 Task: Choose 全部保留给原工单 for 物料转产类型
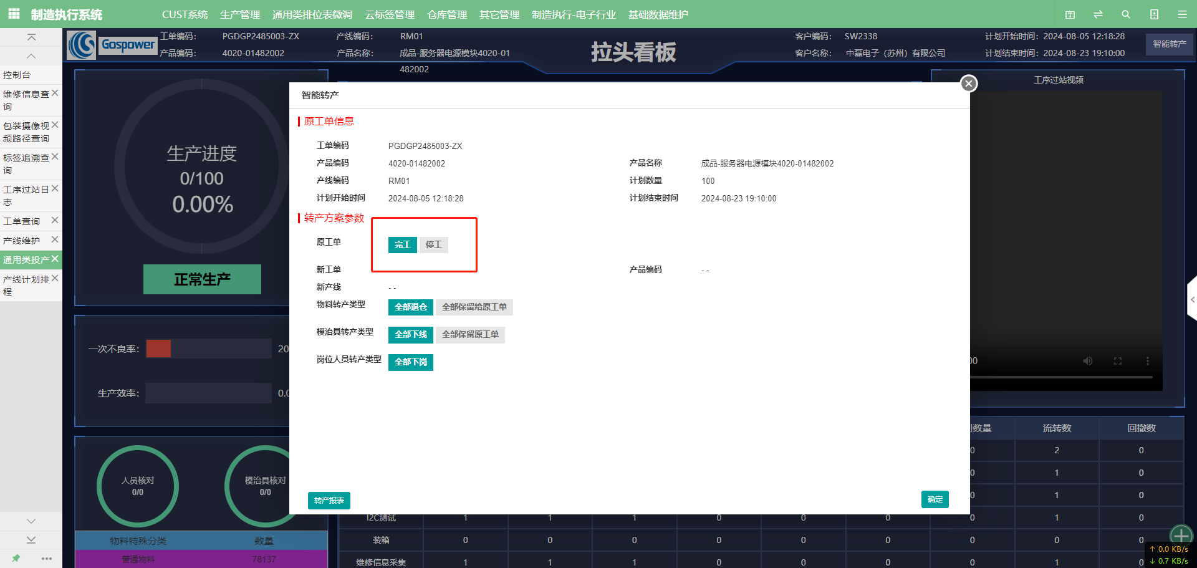coord(474,307)
